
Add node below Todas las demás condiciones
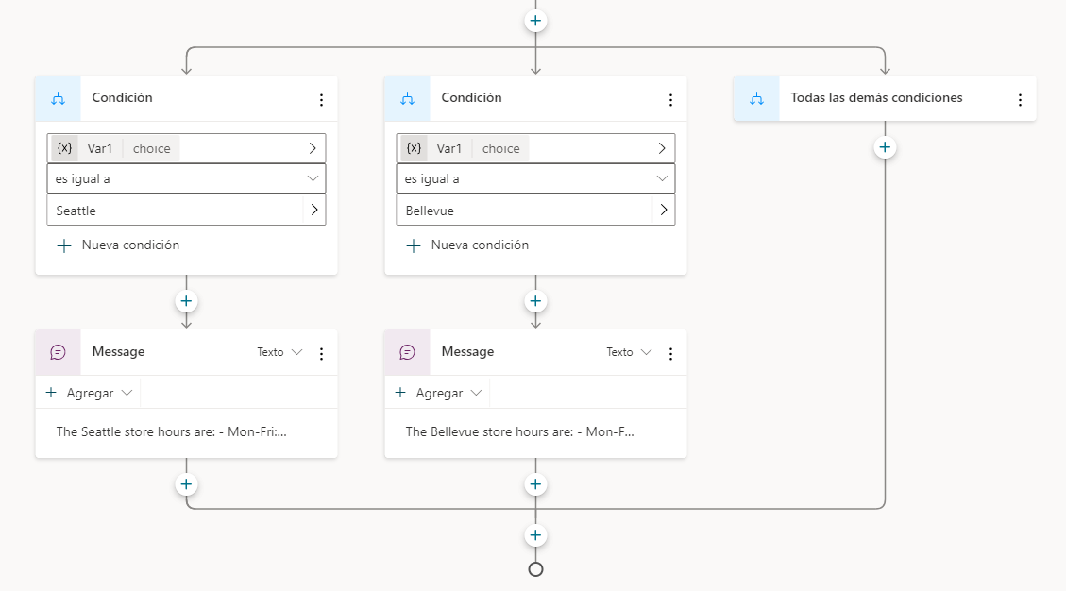click(x=885, y=147)
